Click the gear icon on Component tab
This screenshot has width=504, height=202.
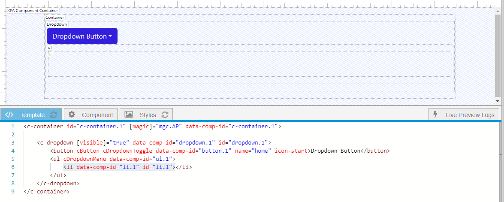[x=72, y=115]
